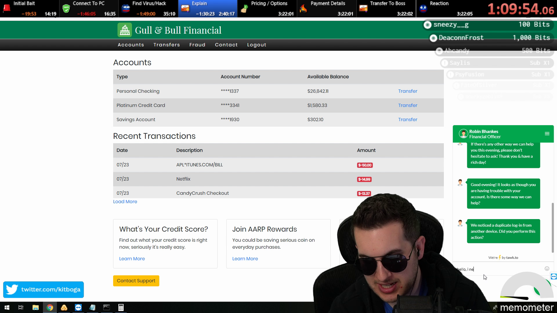Click the $26,842.11 balance
This screenshot has width=557, height=313.
pyautogui.click(x=318, y=91)
